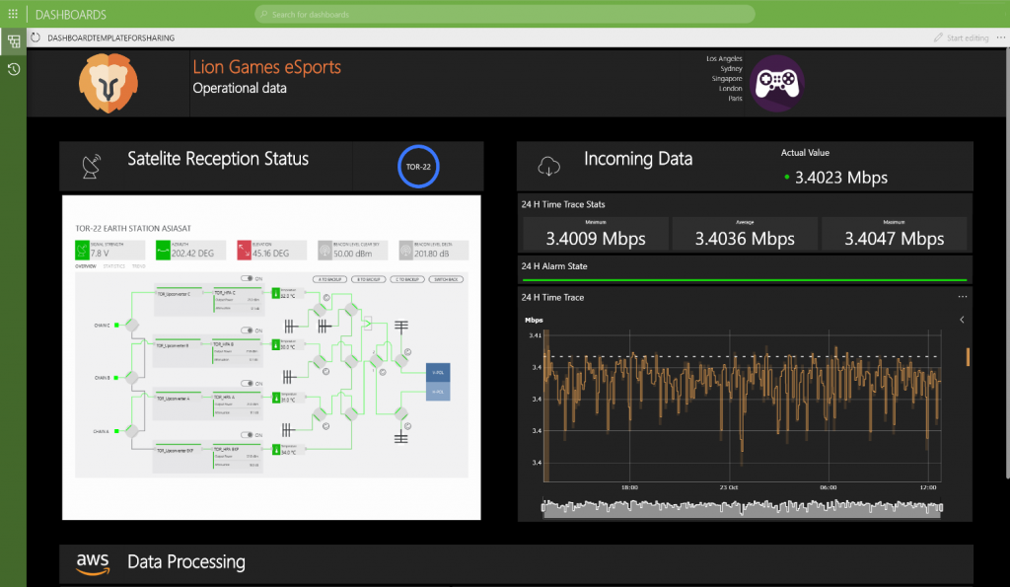The height and width of the screenshot is (587, 1010).
Task: Open the ellipsis menu beside Start editing
Action: point(1000,37)
